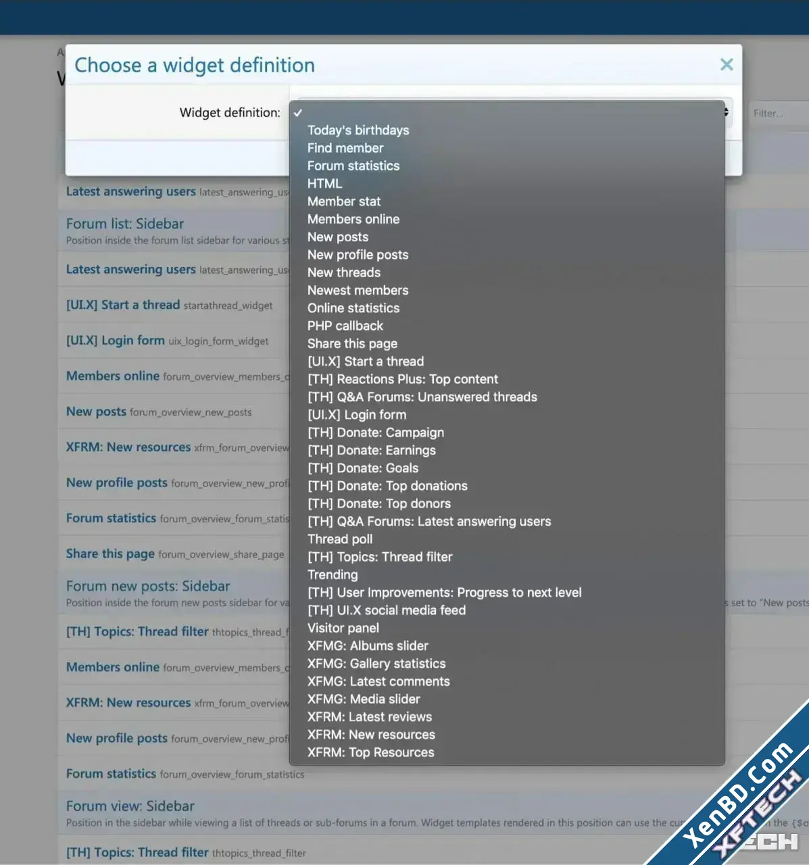Click the Forum list: Sidebar heading
809x865 pixels.
click(x=125, y=224)
